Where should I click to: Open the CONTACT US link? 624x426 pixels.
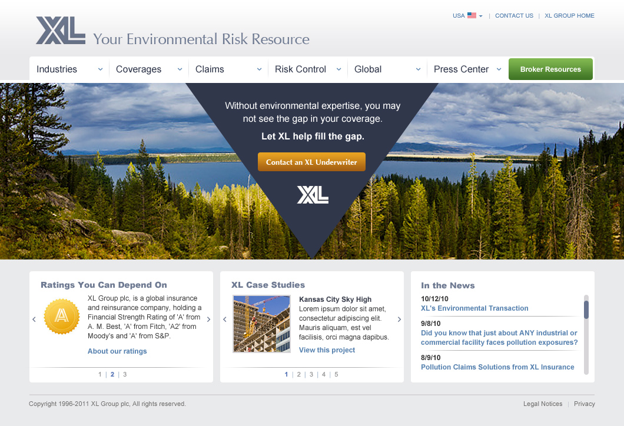[x=514, y=15]
